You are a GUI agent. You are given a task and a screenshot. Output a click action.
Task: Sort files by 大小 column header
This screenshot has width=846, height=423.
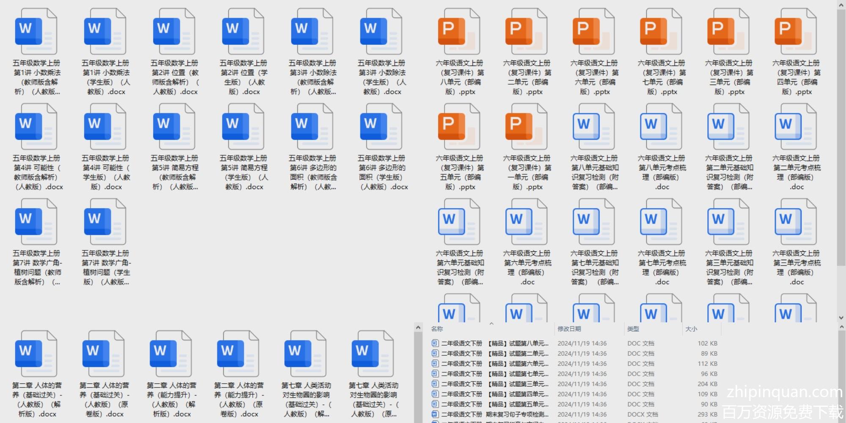691,329
